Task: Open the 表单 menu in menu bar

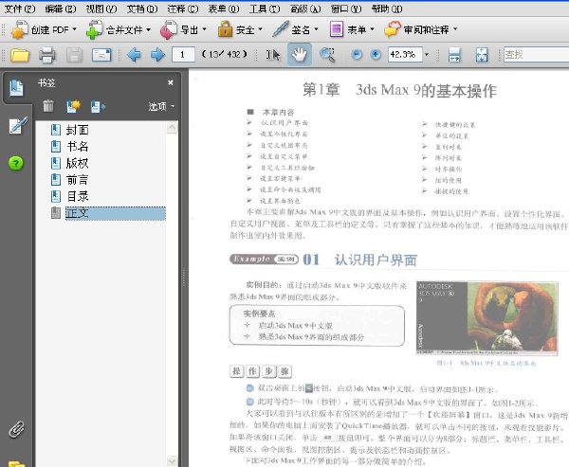Action: tap(224, 9)
